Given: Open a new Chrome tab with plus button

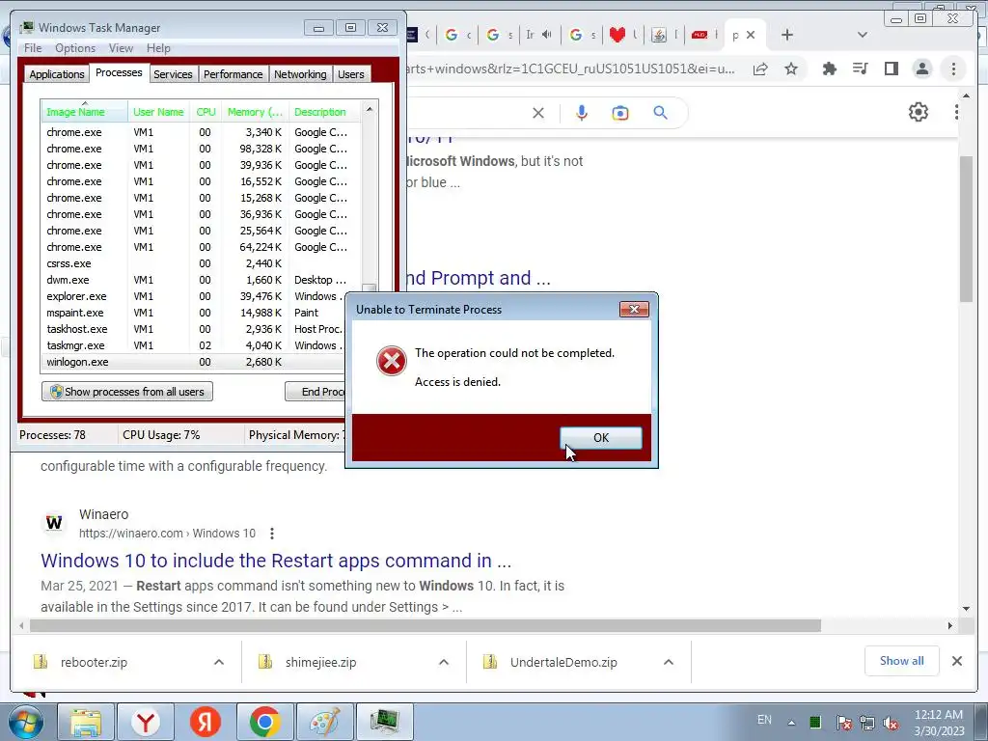Looking at the screenshot, I should (x=787, y=35).
